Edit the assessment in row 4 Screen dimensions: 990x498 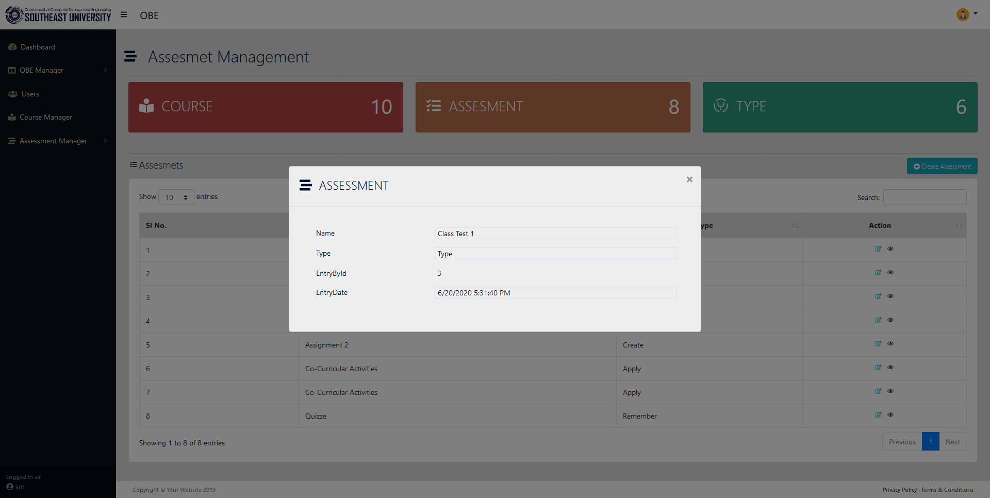pos(878,320)
